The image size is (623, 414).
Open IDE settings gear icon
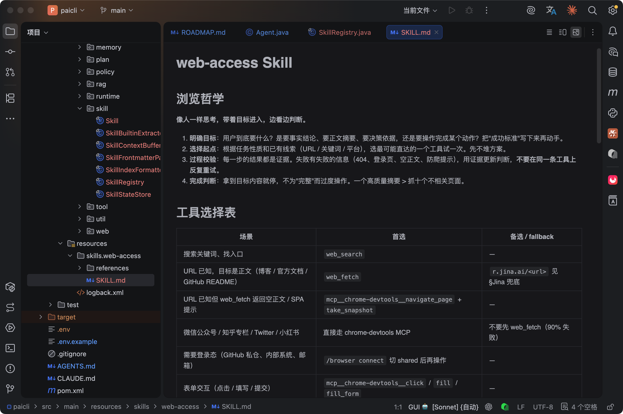(x=613, y=10)
